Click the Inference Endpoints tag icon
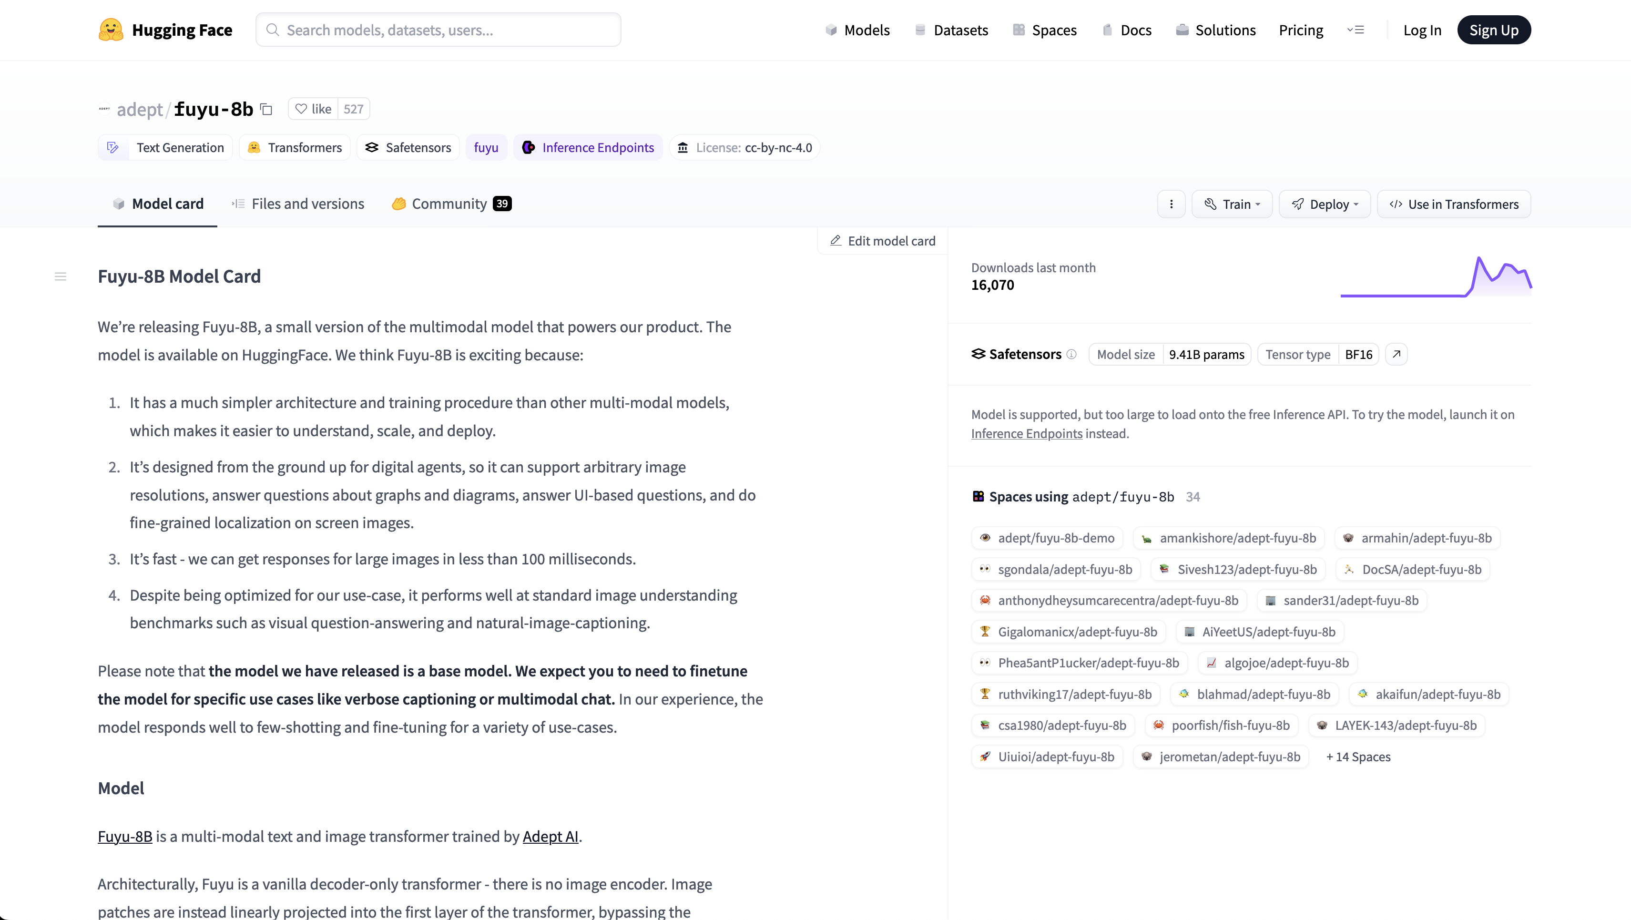Viewport: 1631px width, 920px height. pyautogui.click(x=528, y=147)
